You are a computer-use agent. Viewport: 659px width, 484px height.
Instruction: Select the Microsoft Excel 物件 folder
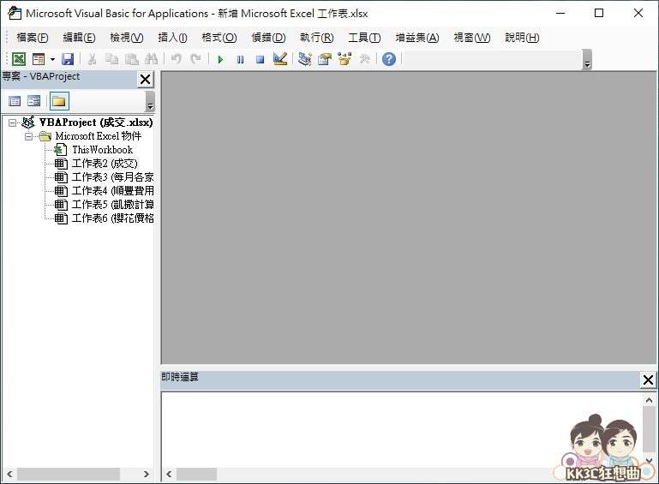pyautogui.click(x=99, y=136)
